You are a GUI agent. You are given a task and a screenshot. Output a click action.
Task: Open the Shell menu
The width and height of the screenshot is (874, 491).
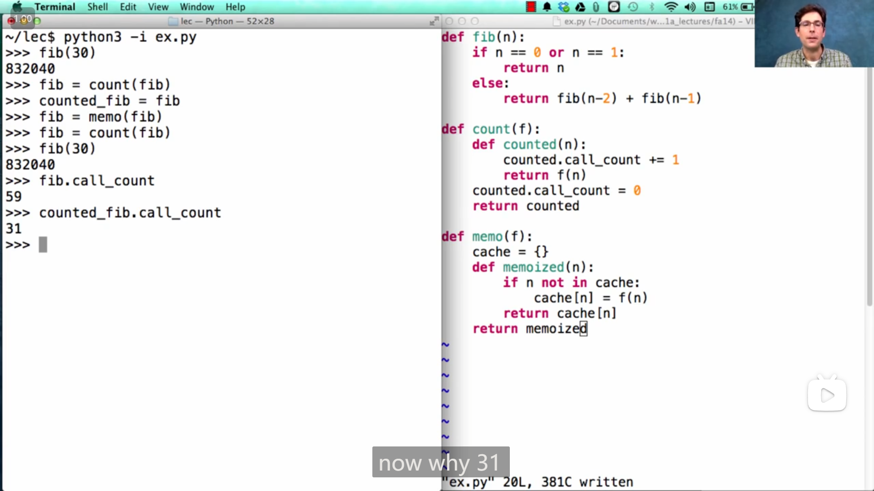click(x=97, y=7)
